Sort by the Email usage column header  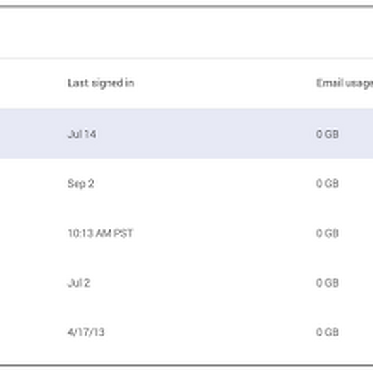coord(345,83)
